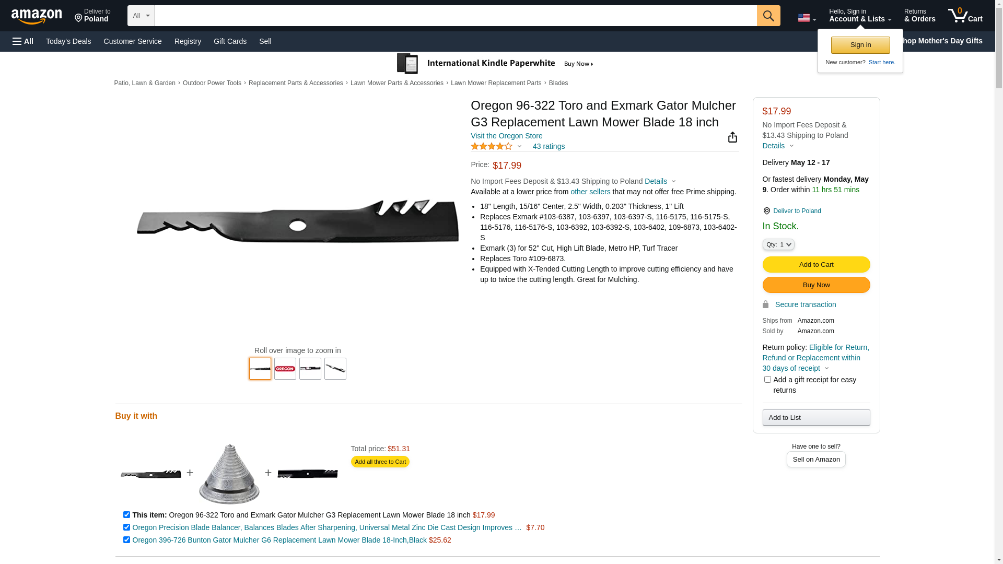
Task: Select the Oregon logo thumbnail image
Action: (x=285, y=369)
